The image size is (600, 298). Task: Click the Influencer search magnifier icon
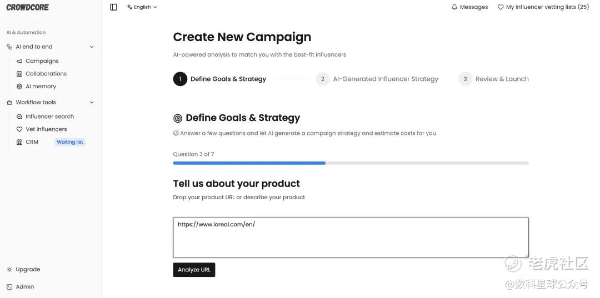pyautogui.click(x=19, y=117)
